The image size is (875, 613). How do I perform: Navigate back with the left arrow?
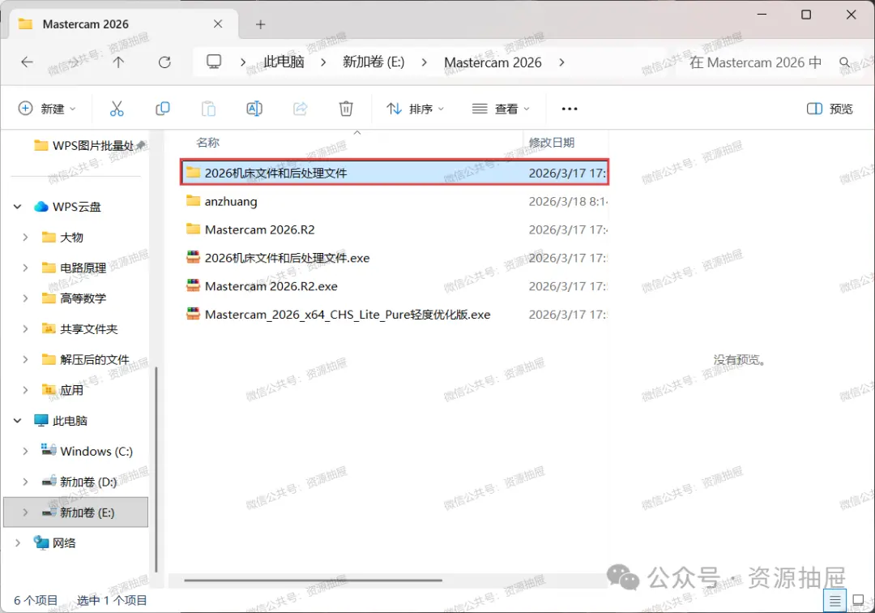click(x=27, y=62)
